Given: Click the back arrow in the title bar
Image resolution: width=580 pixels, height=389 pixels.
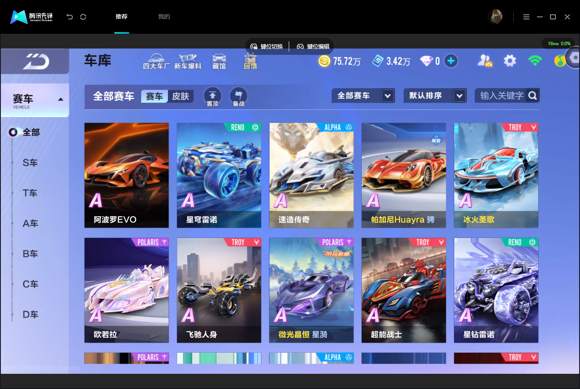Looking at the screenshot, I should click(x=70, y=17).
